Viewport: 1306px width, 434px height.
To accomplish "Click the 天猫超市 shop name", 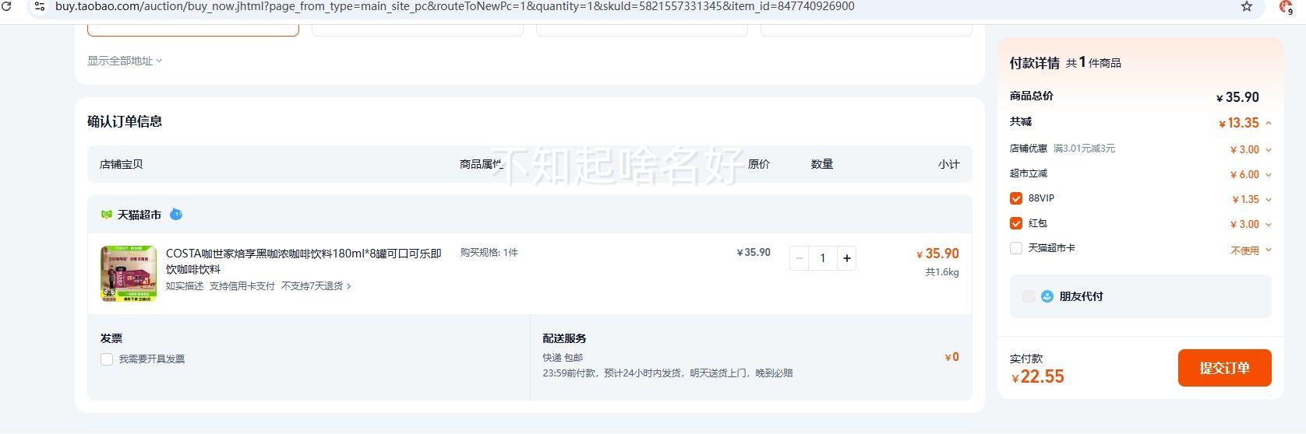I will (x=139, y=215).
